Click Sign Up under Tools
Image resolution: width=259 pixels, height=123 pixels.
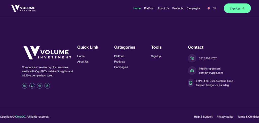(156, 56)
